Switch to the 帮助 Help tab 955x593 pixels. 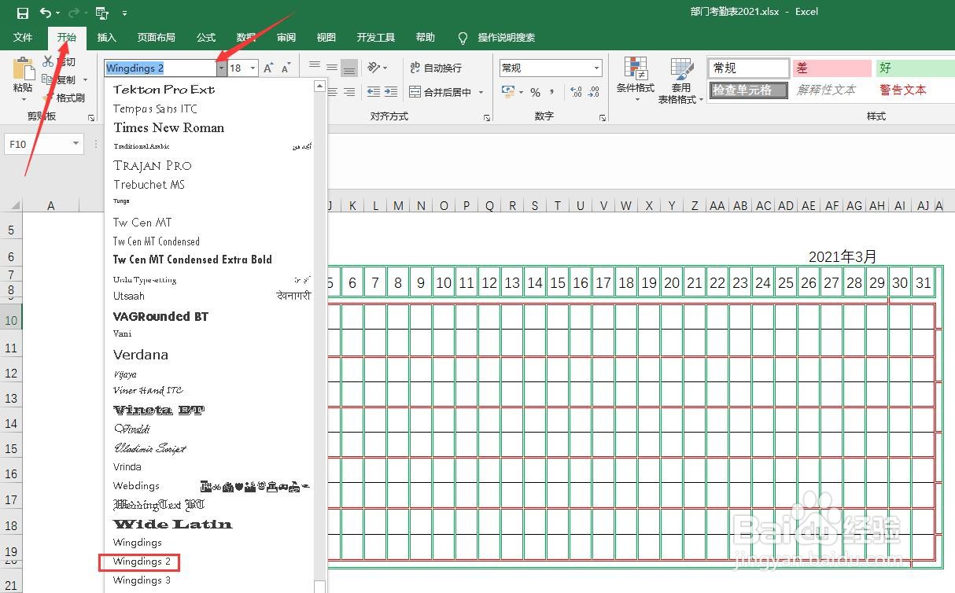coord(426,38)
